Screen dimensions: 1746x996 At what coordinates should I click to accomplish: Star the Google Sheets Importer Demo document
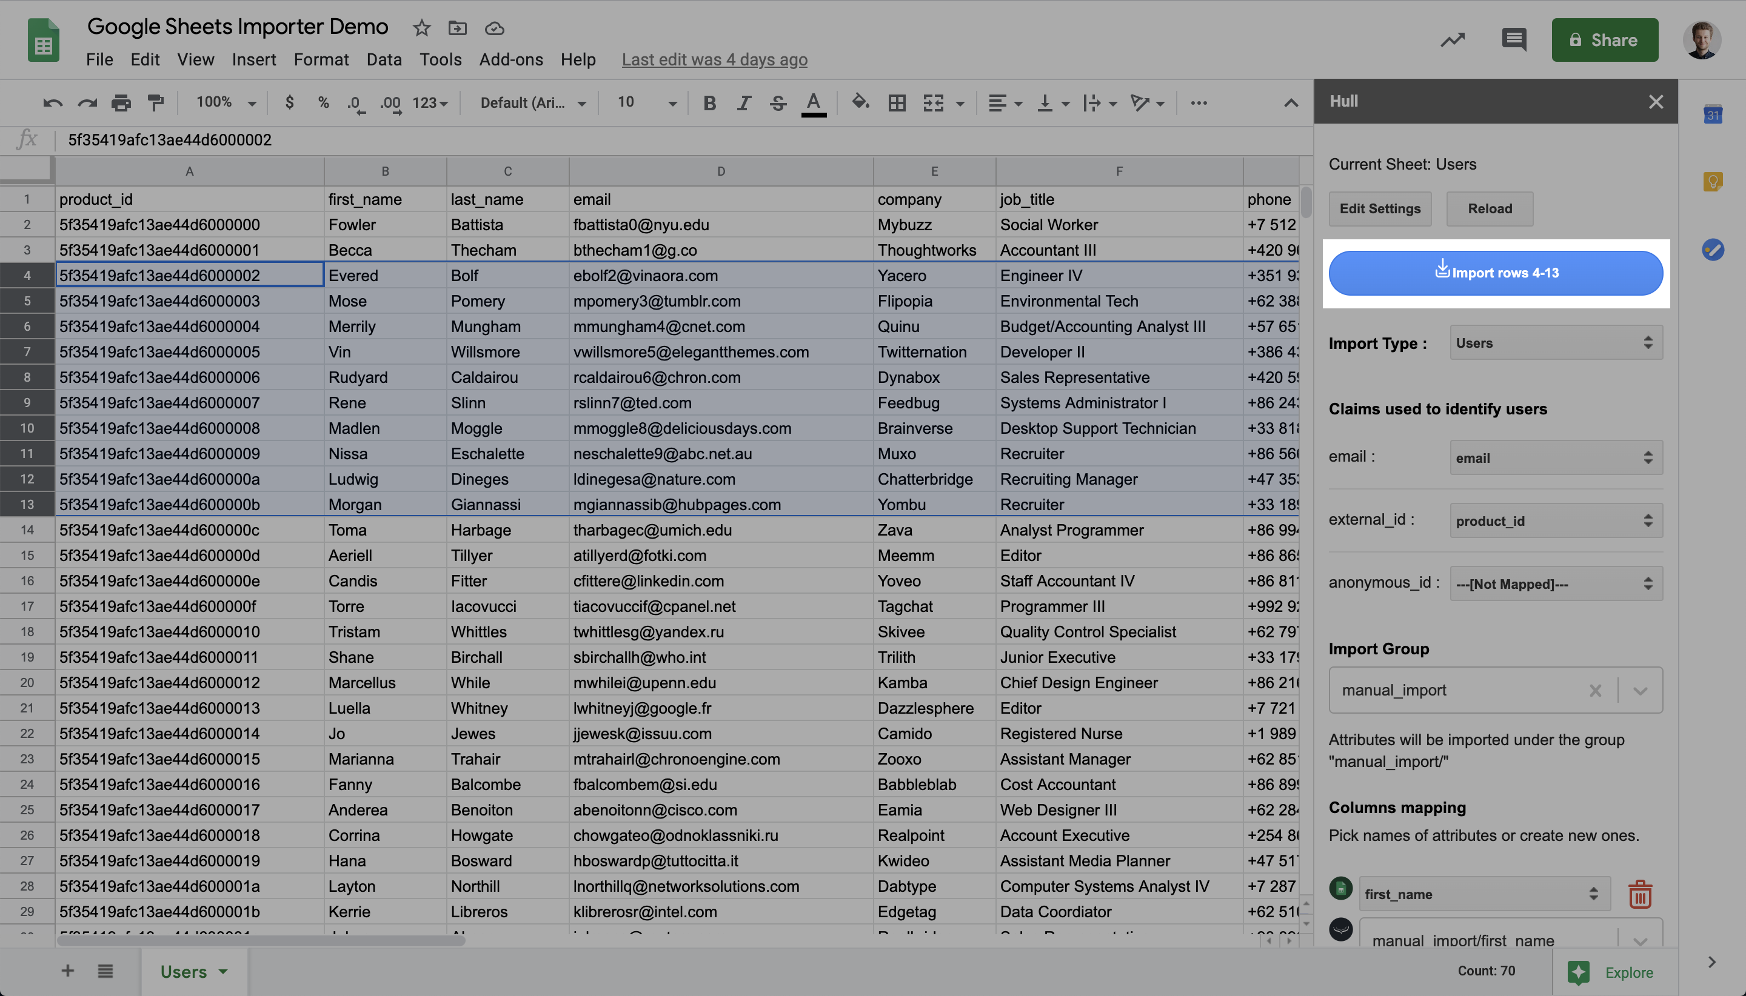click(x=421, y=28)
